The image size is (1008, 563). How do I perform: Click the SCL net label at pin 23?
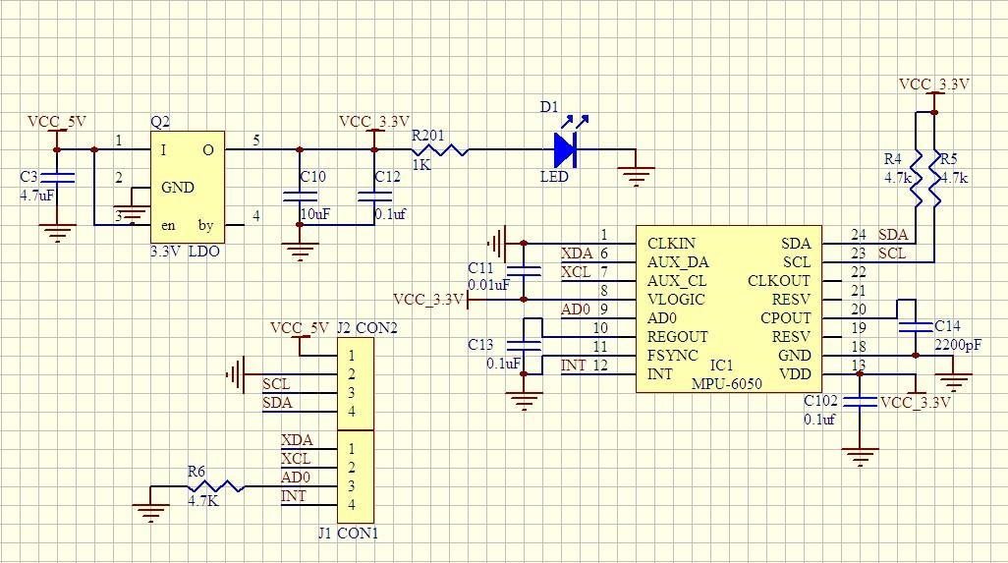(892, 253)
